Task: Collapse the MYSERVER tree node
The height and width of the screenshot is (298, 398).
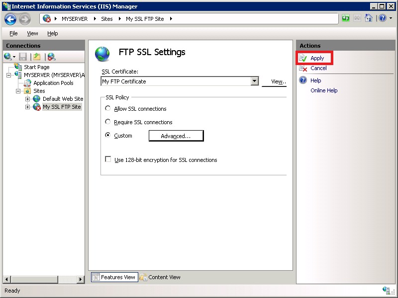Action: tap(8, 75)
